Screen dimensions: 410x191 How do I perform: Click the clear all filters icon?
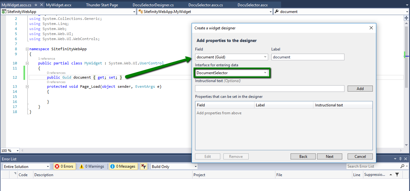143,166
